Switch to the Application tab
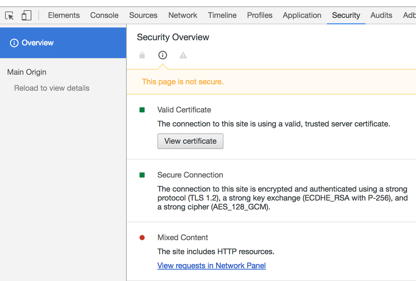The width and height of the screenshot is (416, 281). (x=302, y=15)
